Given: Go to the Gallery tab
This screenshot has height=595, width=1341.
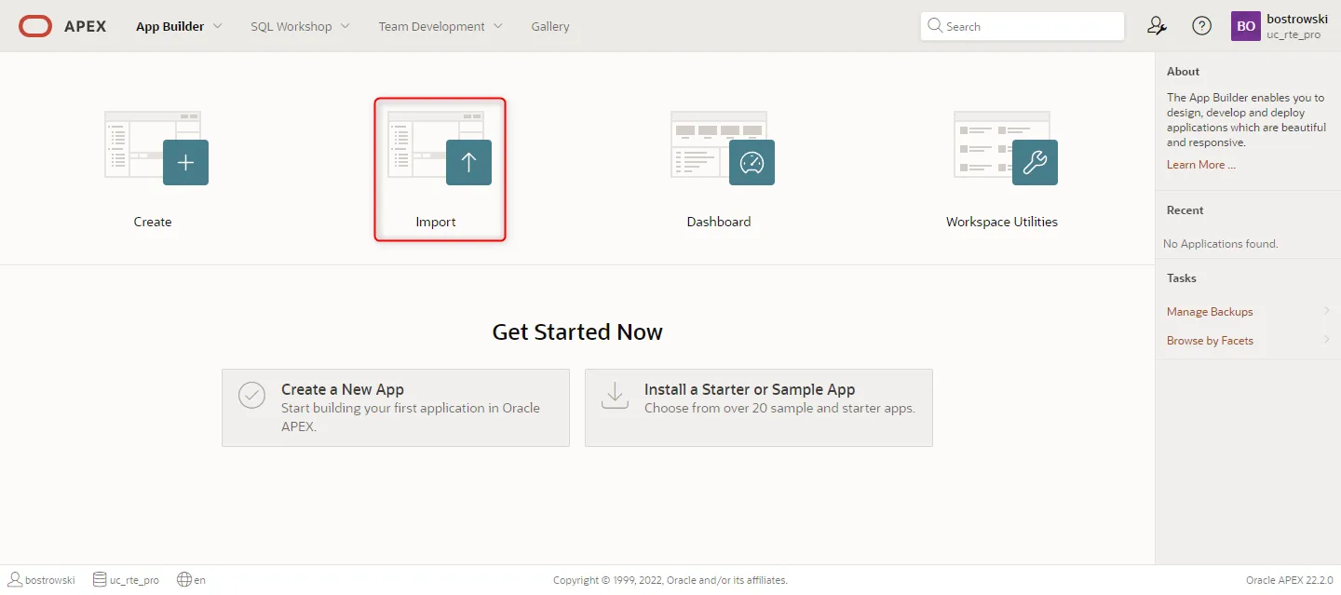Looking at the screenshot, I should point(550,26).
